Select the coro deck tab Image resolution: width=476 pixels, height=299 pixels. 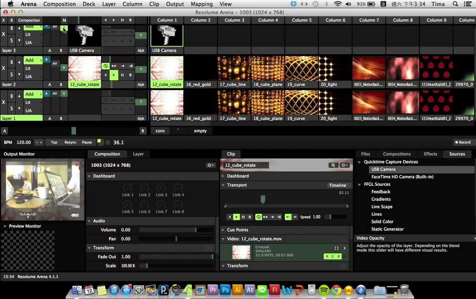pyautogui.click(x=160, y=131)
